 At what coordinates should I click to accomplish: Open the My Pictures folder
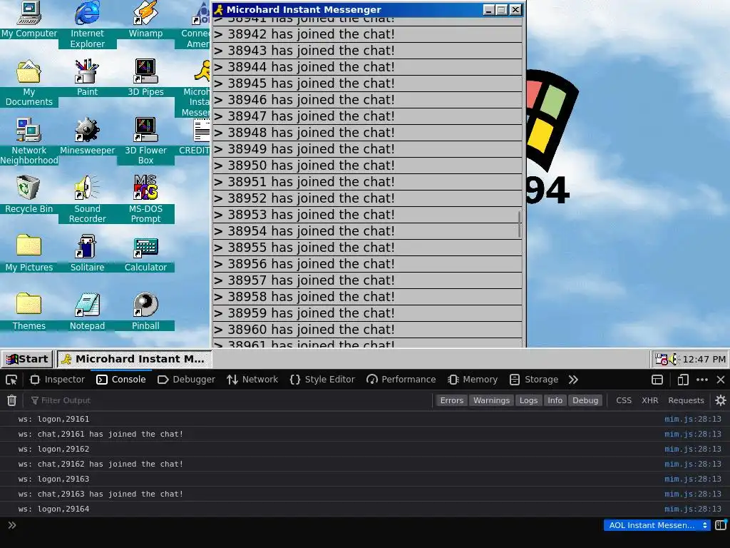pos(29,253)
